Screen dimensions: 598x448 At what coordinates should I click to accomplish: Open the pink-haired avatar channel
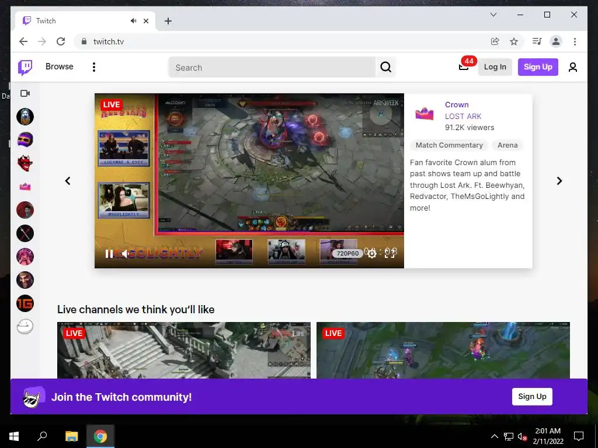coord(25,257)
